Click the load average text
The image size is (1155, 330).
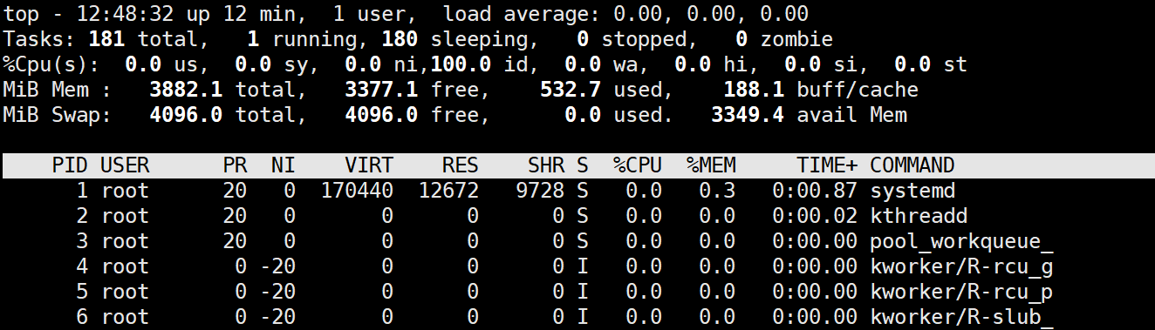pyautogui.click(x=625, y=14)
